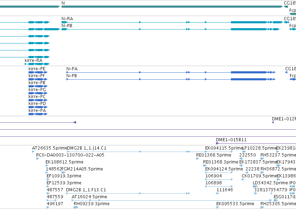Click the large exon block of N-RA transcript
This screenshot has height=209, width=296.
tap(249, 22)
